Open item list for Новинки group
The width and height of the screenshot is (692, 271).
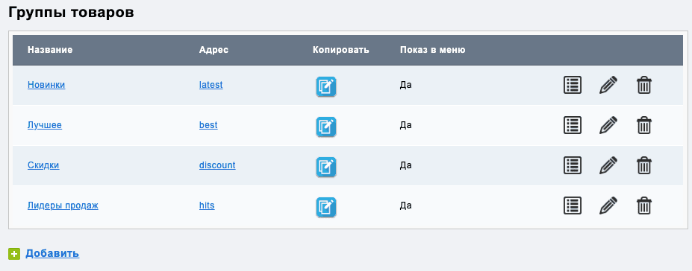tap(573, 85)
